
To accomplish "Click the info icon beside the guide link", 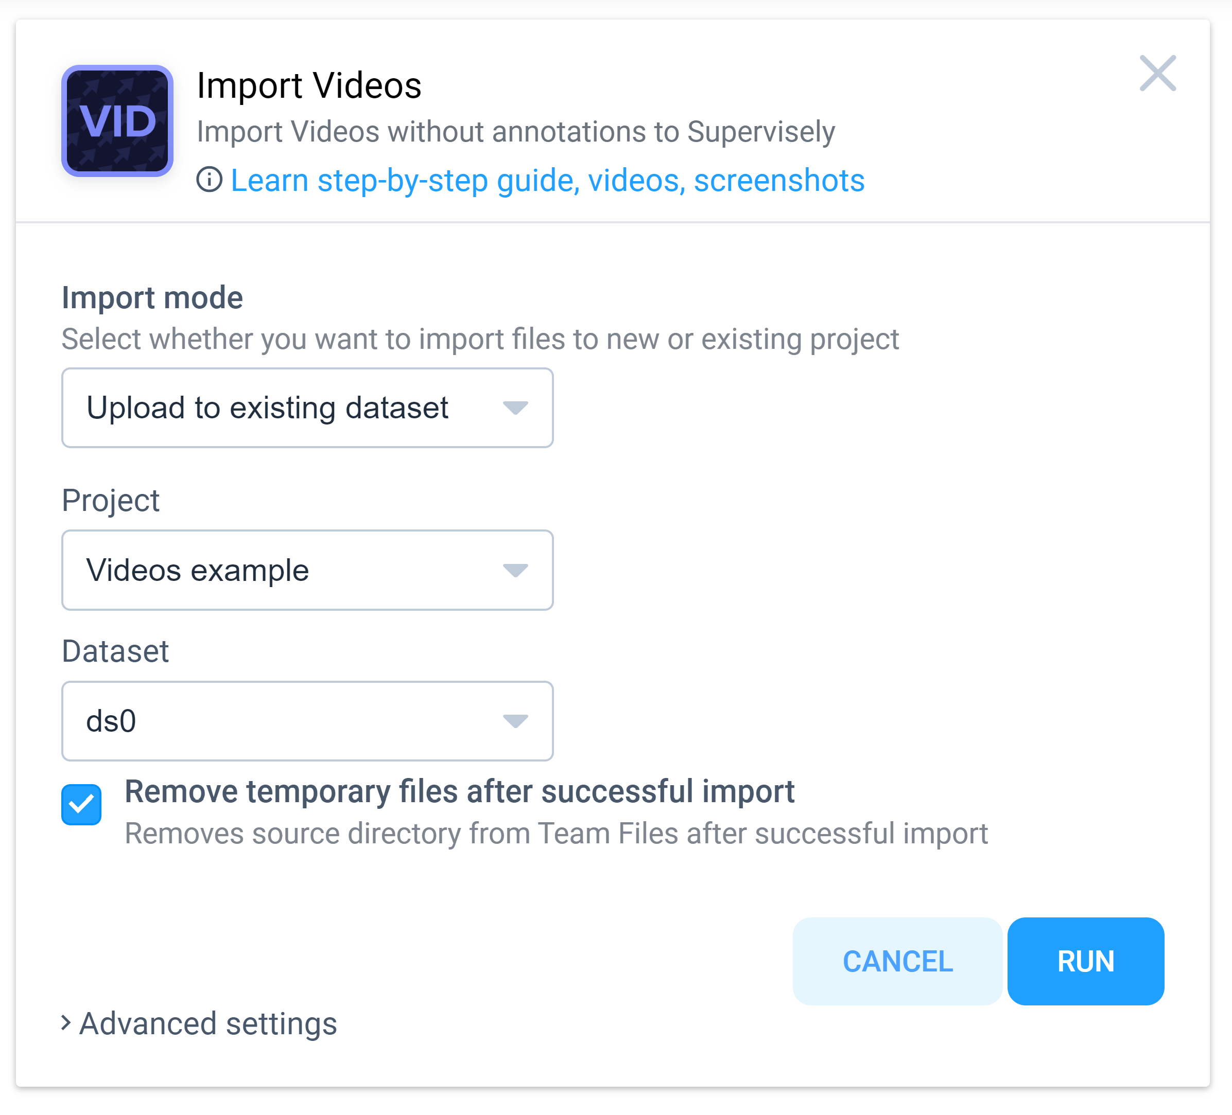I will (x=210, y=180).
